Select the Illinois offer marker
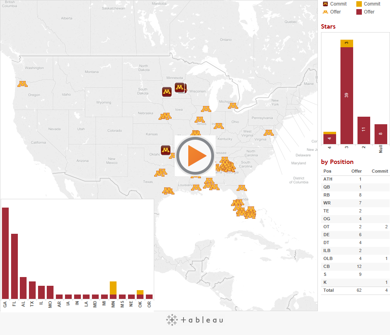This screenshot has height=335, width=390. point(200,119)
